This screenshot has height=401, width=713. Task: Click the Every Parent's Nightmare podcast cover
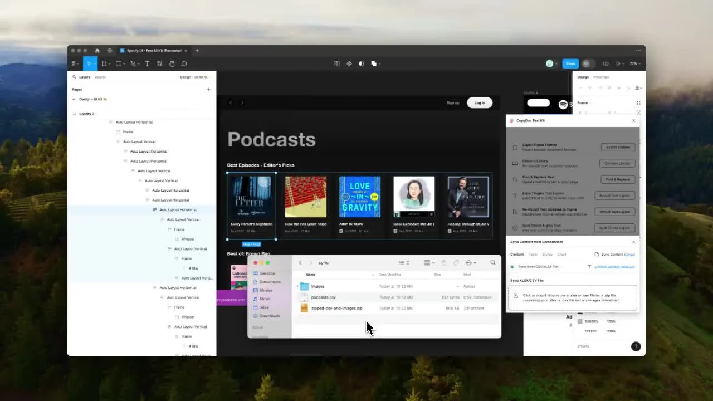pyautogui.click(x=251, y=197)
